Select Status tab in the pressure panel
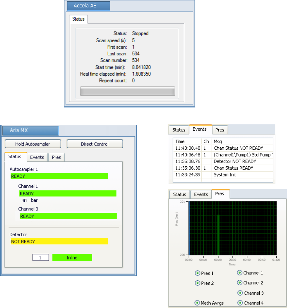The width and height of the screenshot is (298, 308). pos(180,194)
